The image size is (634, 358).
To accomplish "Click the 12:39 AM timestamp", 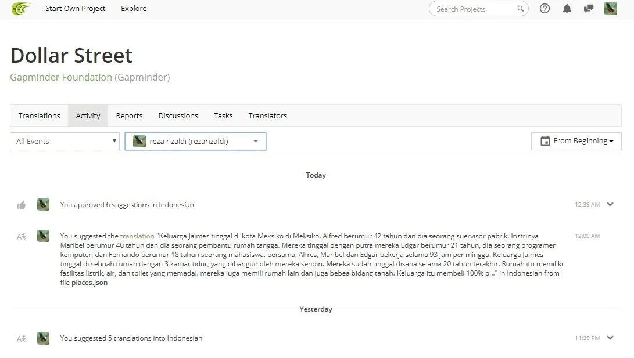I will coord(587,205).
